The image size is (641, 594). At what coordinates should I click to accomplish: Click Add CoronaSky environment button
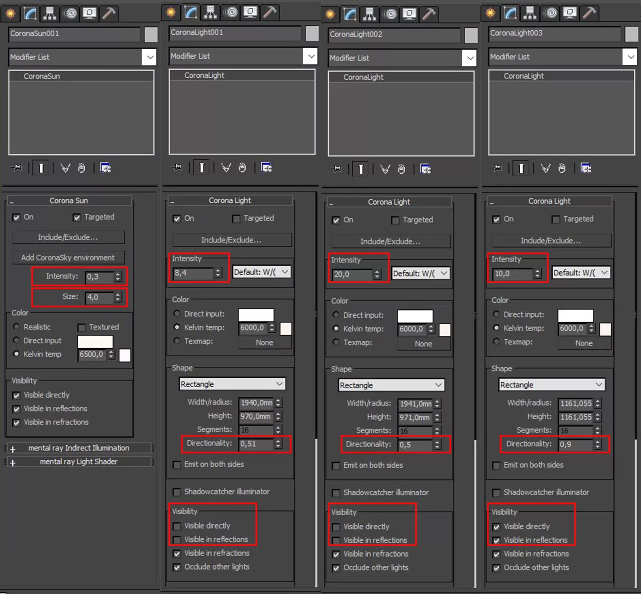(68, 257)
